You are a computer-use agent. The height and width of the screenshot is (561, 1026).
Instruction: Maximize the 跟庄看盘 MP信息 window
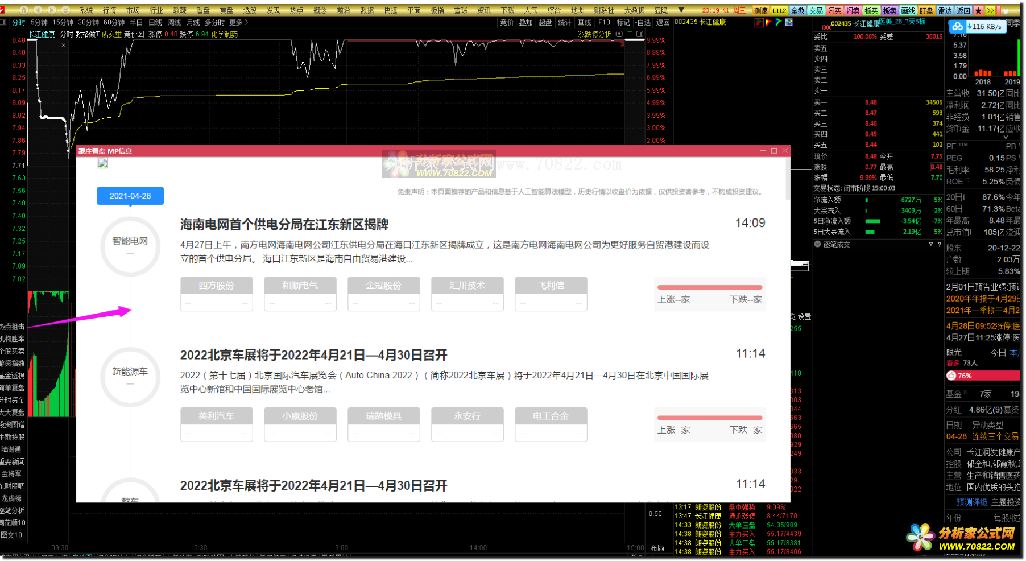tap(773, 151)
